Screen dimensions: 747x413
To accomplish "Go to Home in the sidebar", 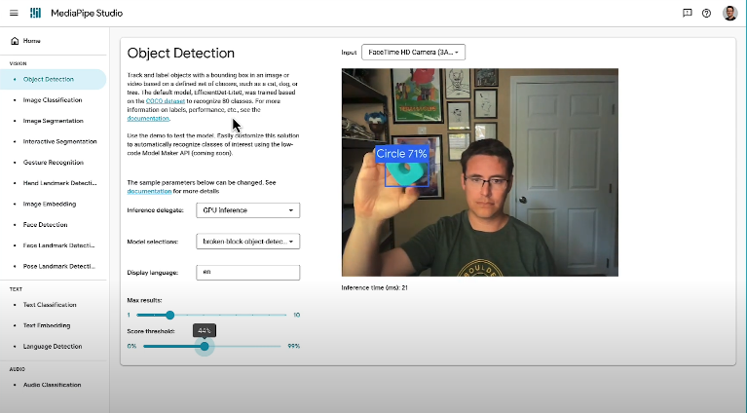I will 31,41.
